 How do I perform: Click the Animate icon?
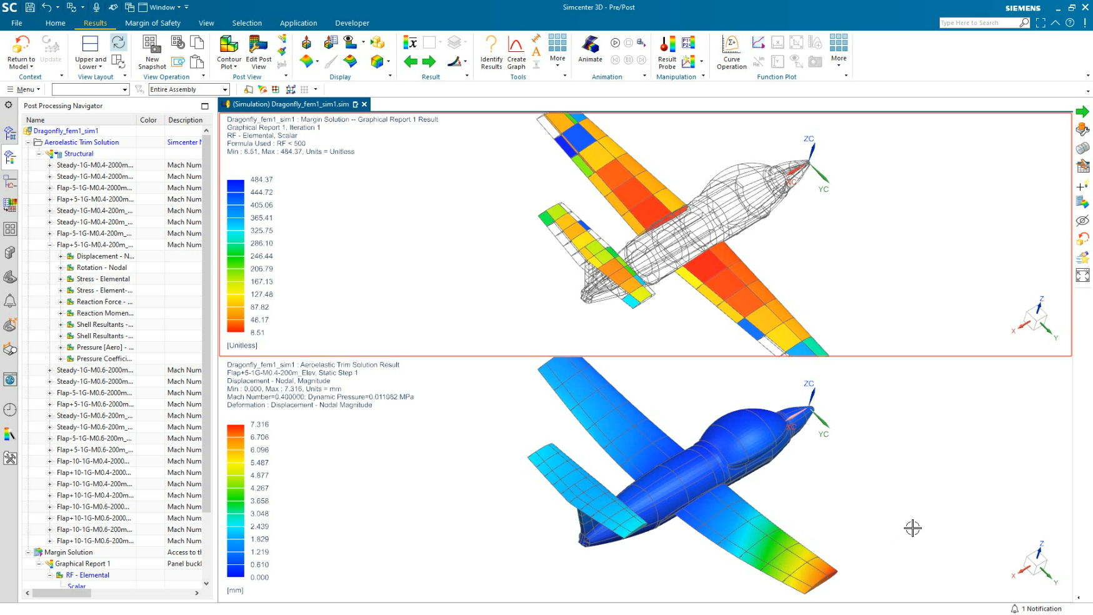click(589, 49)
